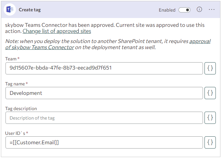Open the three-dot more options menu
The image size is (221, 158).
click(212, 9)
